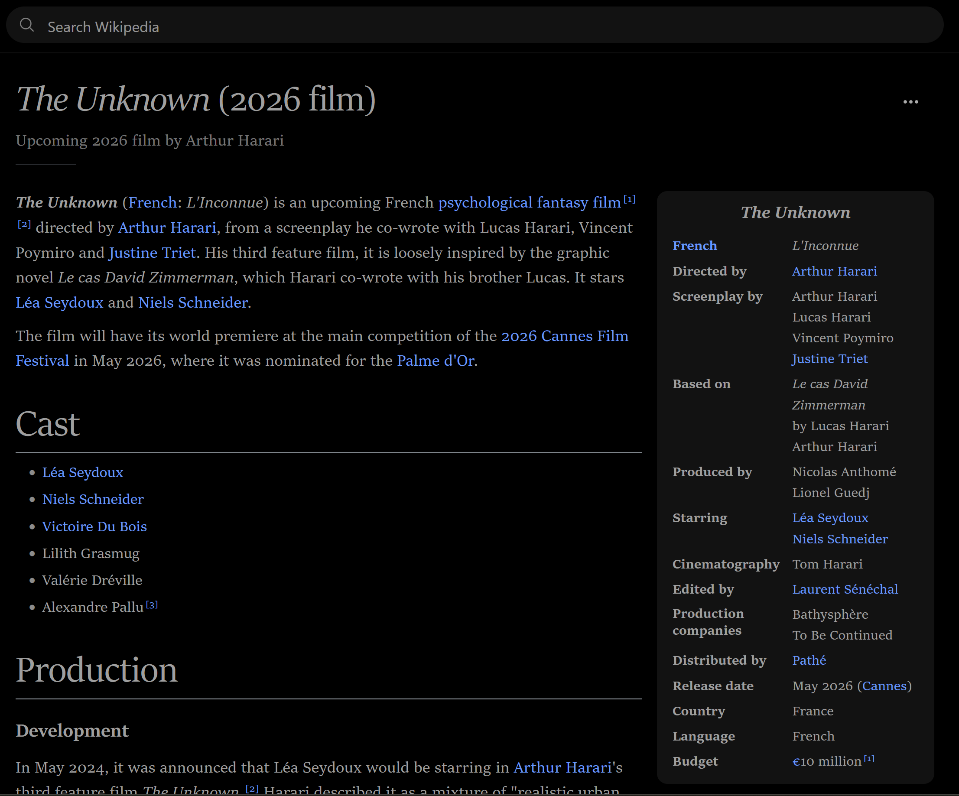Open the three-dot more options menu

(910, 102)
